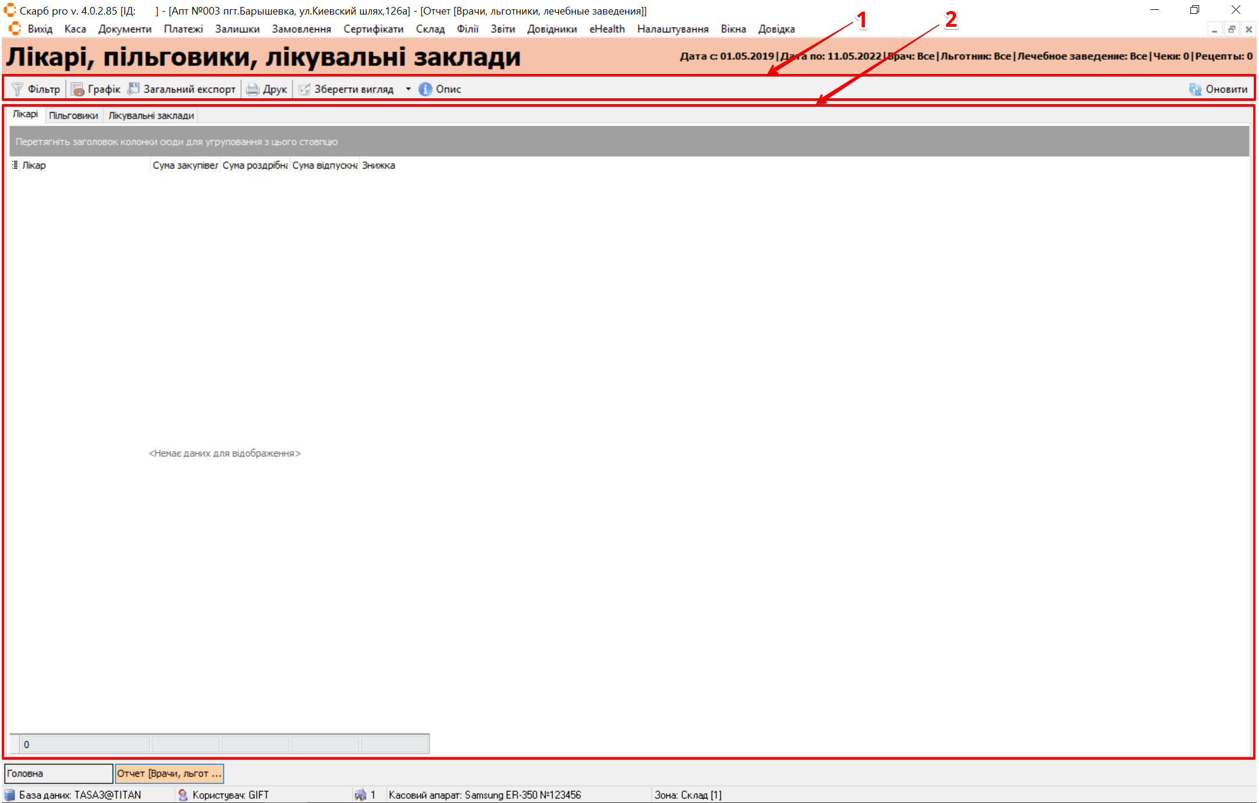Open the eHealth menu
This screenshot has width=1259, height=803.
click(607, 29)
